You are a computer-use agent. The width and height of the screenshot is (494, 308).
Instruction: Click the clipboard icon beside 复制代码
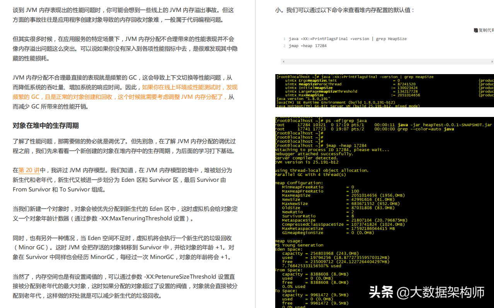(476, 30)
